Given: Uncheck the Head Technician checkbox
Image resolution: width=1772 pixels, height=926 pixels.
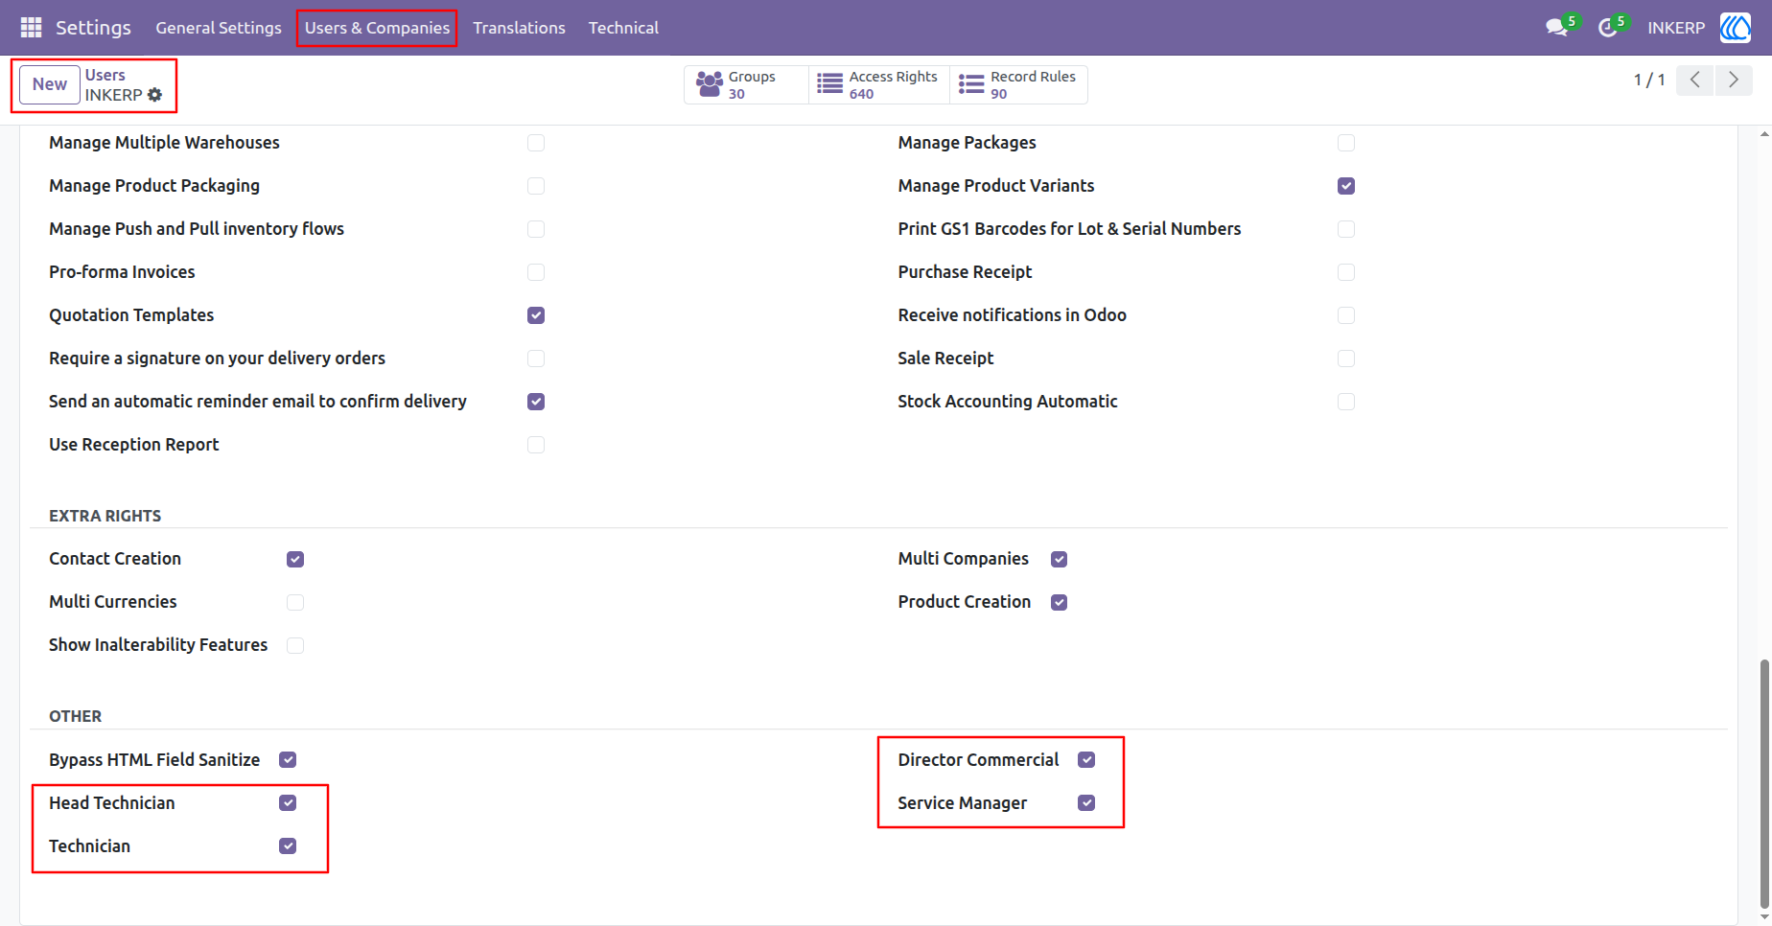Looking at the screenshot, I should tap(288, 803).
